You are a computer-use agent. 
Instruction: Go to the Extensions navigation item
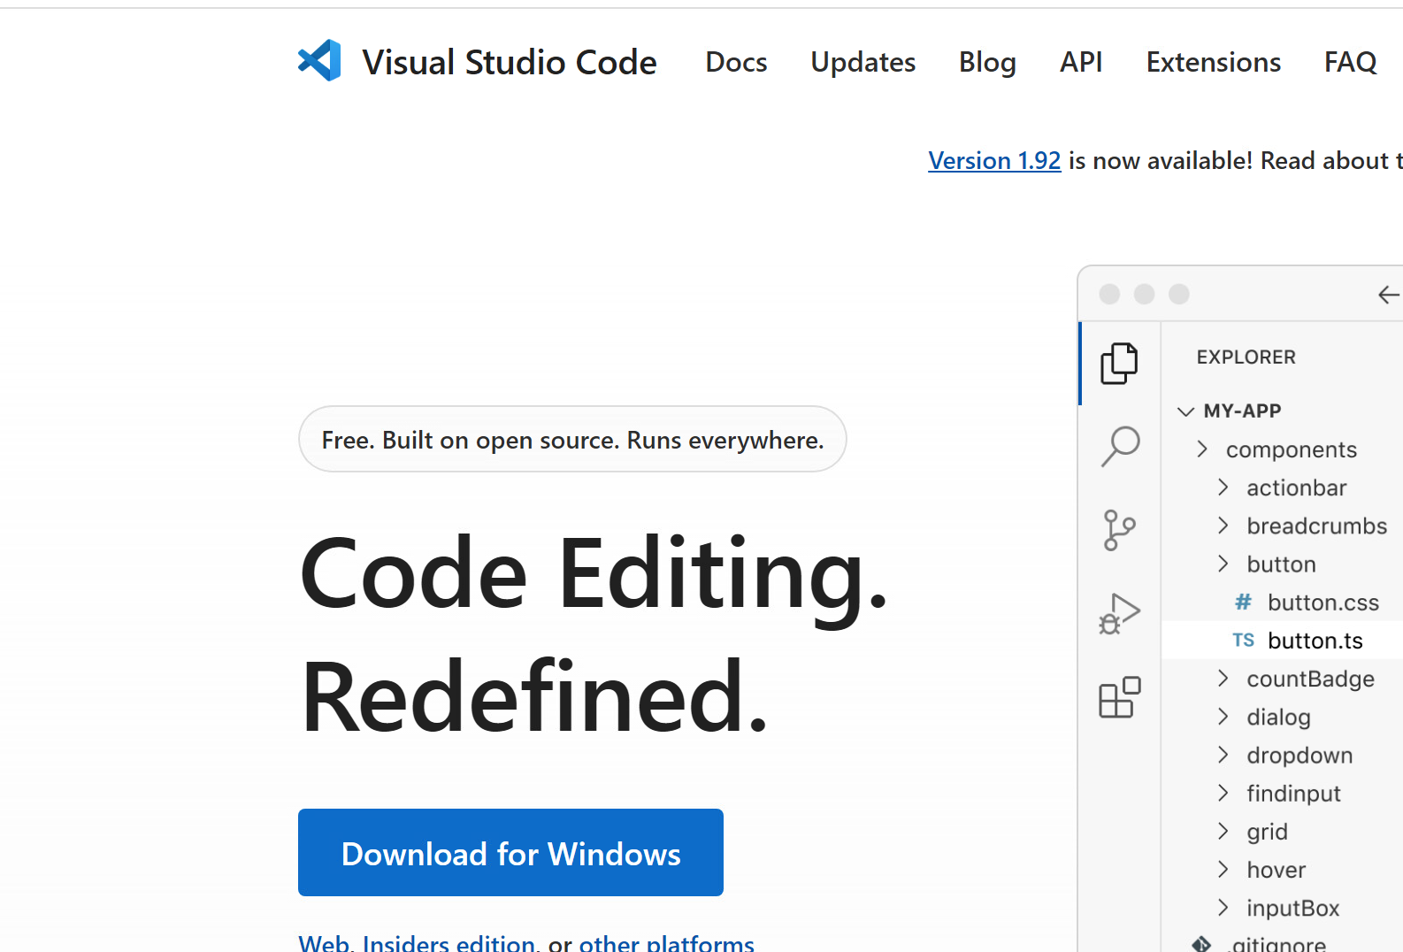coord(1213,62)
